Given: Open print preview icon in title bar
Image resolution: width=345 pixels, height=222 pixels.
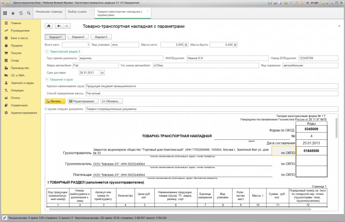Looking at the screenshot, I should pyautogui.click(x=280, y=3).
